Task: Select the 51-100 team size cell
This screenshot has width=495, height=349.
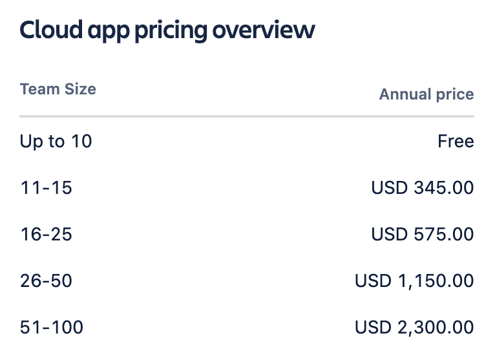Action: click(x=52, y=327)
